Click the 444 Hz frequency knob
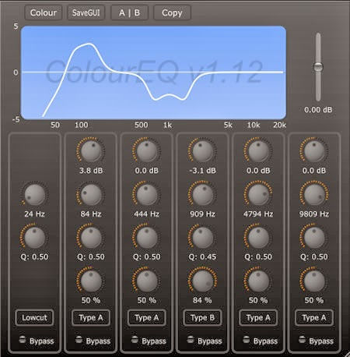 click(147, 195)
